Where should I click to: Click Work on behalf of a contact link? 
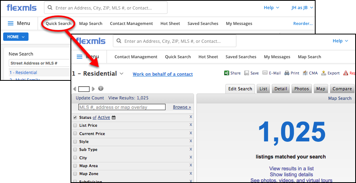pos(162,74)
